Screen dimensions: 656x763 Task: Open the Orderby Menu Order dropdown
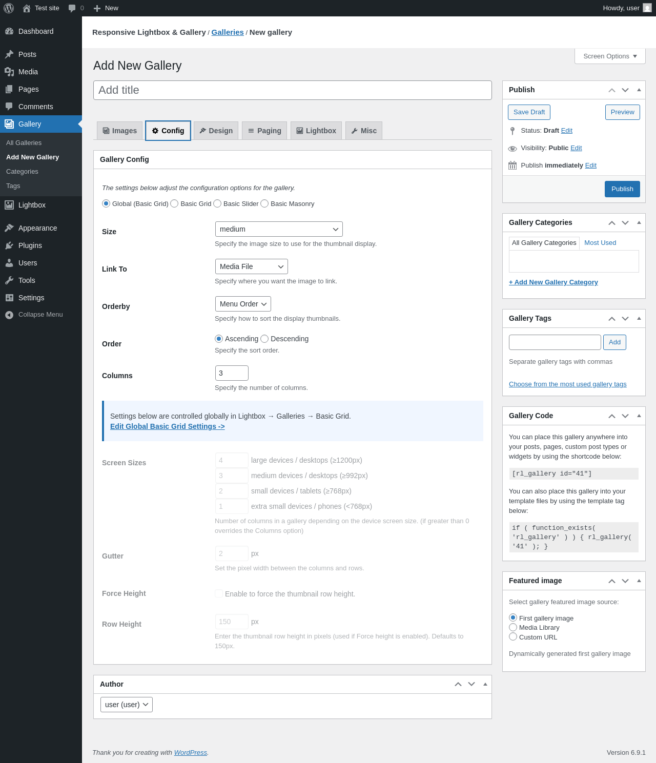(243, 304)
